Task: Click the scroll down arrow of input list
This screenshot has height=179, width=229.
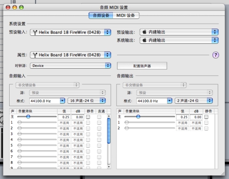Action: 109,167
